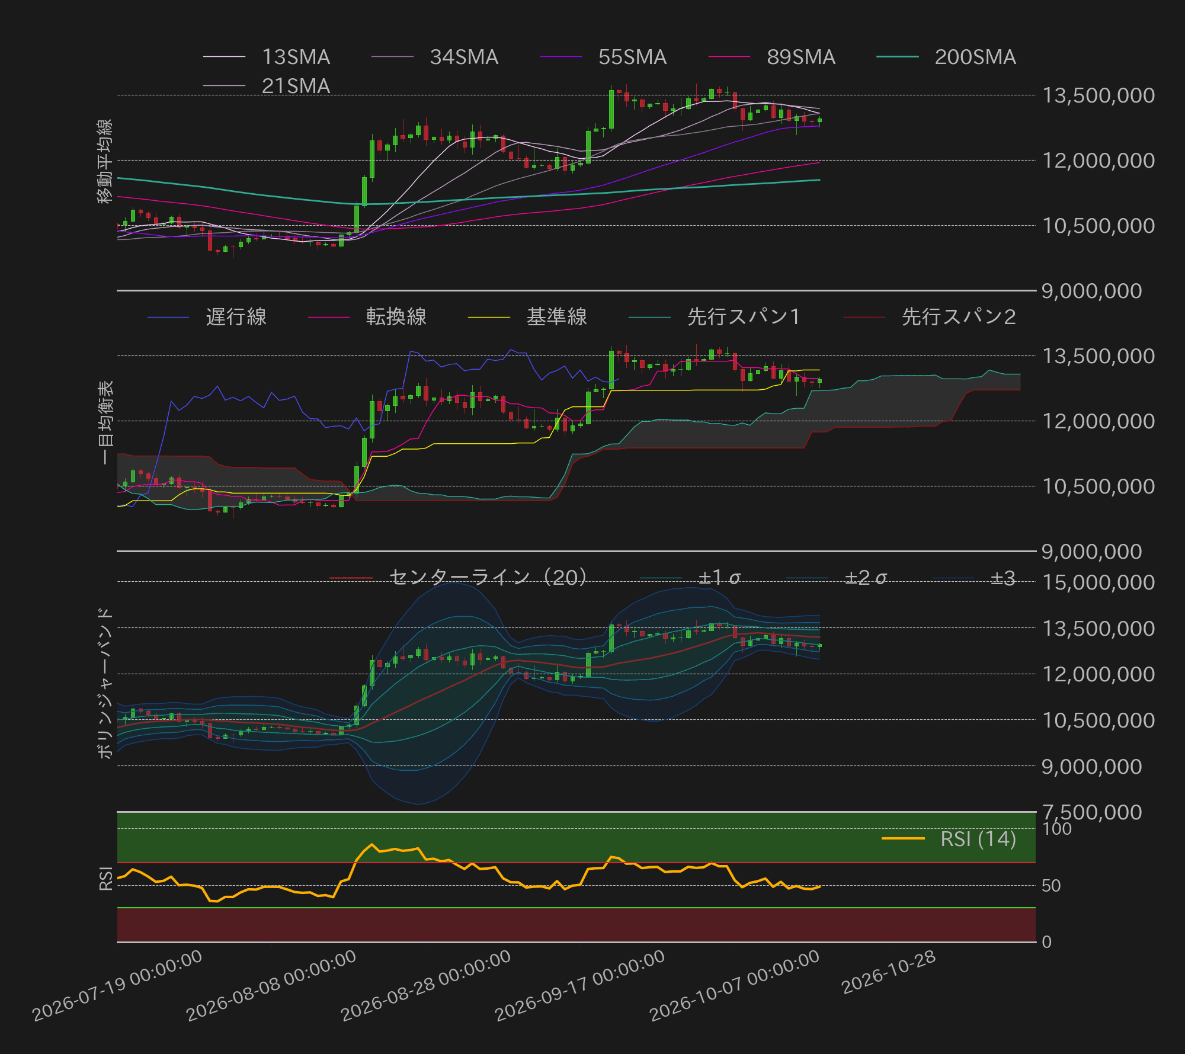This screenshot has width=1185, height=1054.
Task: Click the dark red oversold RSI zone
Action: pyautogui.click(x=576, y=925)
